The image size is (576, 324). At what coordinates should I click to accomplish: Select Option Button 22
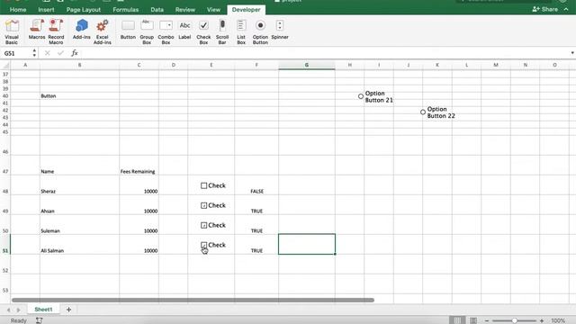pyautogui.click(x=423, y=112)
